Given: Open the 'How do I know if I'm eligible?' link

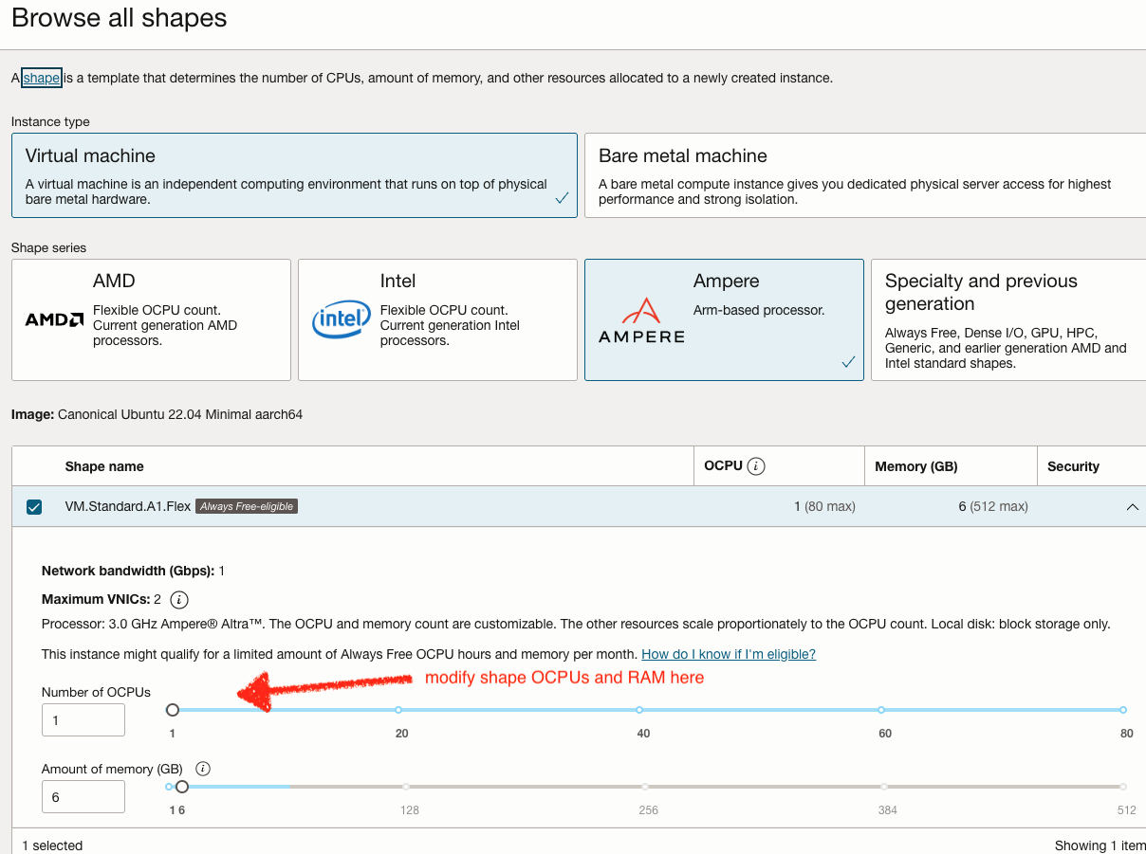Looking at the screenshot, I should click(729, 654).
